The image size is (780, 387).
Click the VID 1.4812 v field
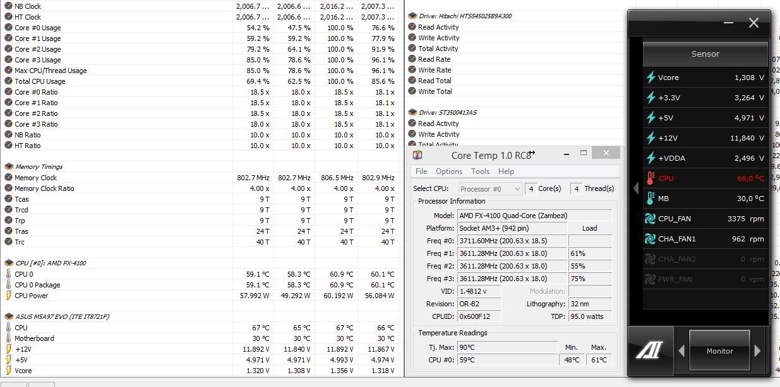click(479, 291)
